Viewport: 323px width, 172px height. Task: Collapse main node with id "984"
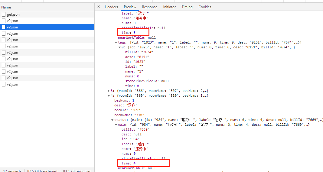point(116,125)
